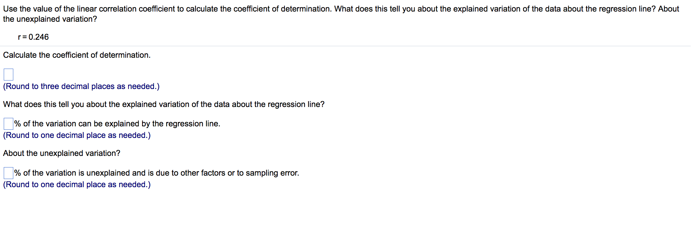Click the unexplained variation percent input box
The height and width of the screenshot is (231, 691).
[x=9, y=173]
